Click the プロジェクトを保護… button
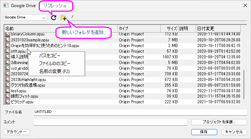This screenshot has width=251, height=139. tap(219, 122)
